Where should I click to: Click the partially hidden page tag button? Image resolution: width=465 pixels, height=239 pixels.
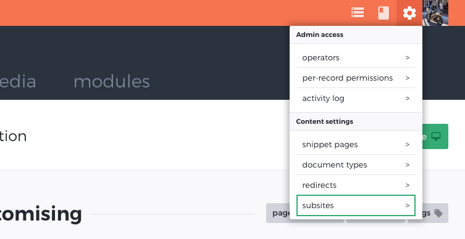278,213
